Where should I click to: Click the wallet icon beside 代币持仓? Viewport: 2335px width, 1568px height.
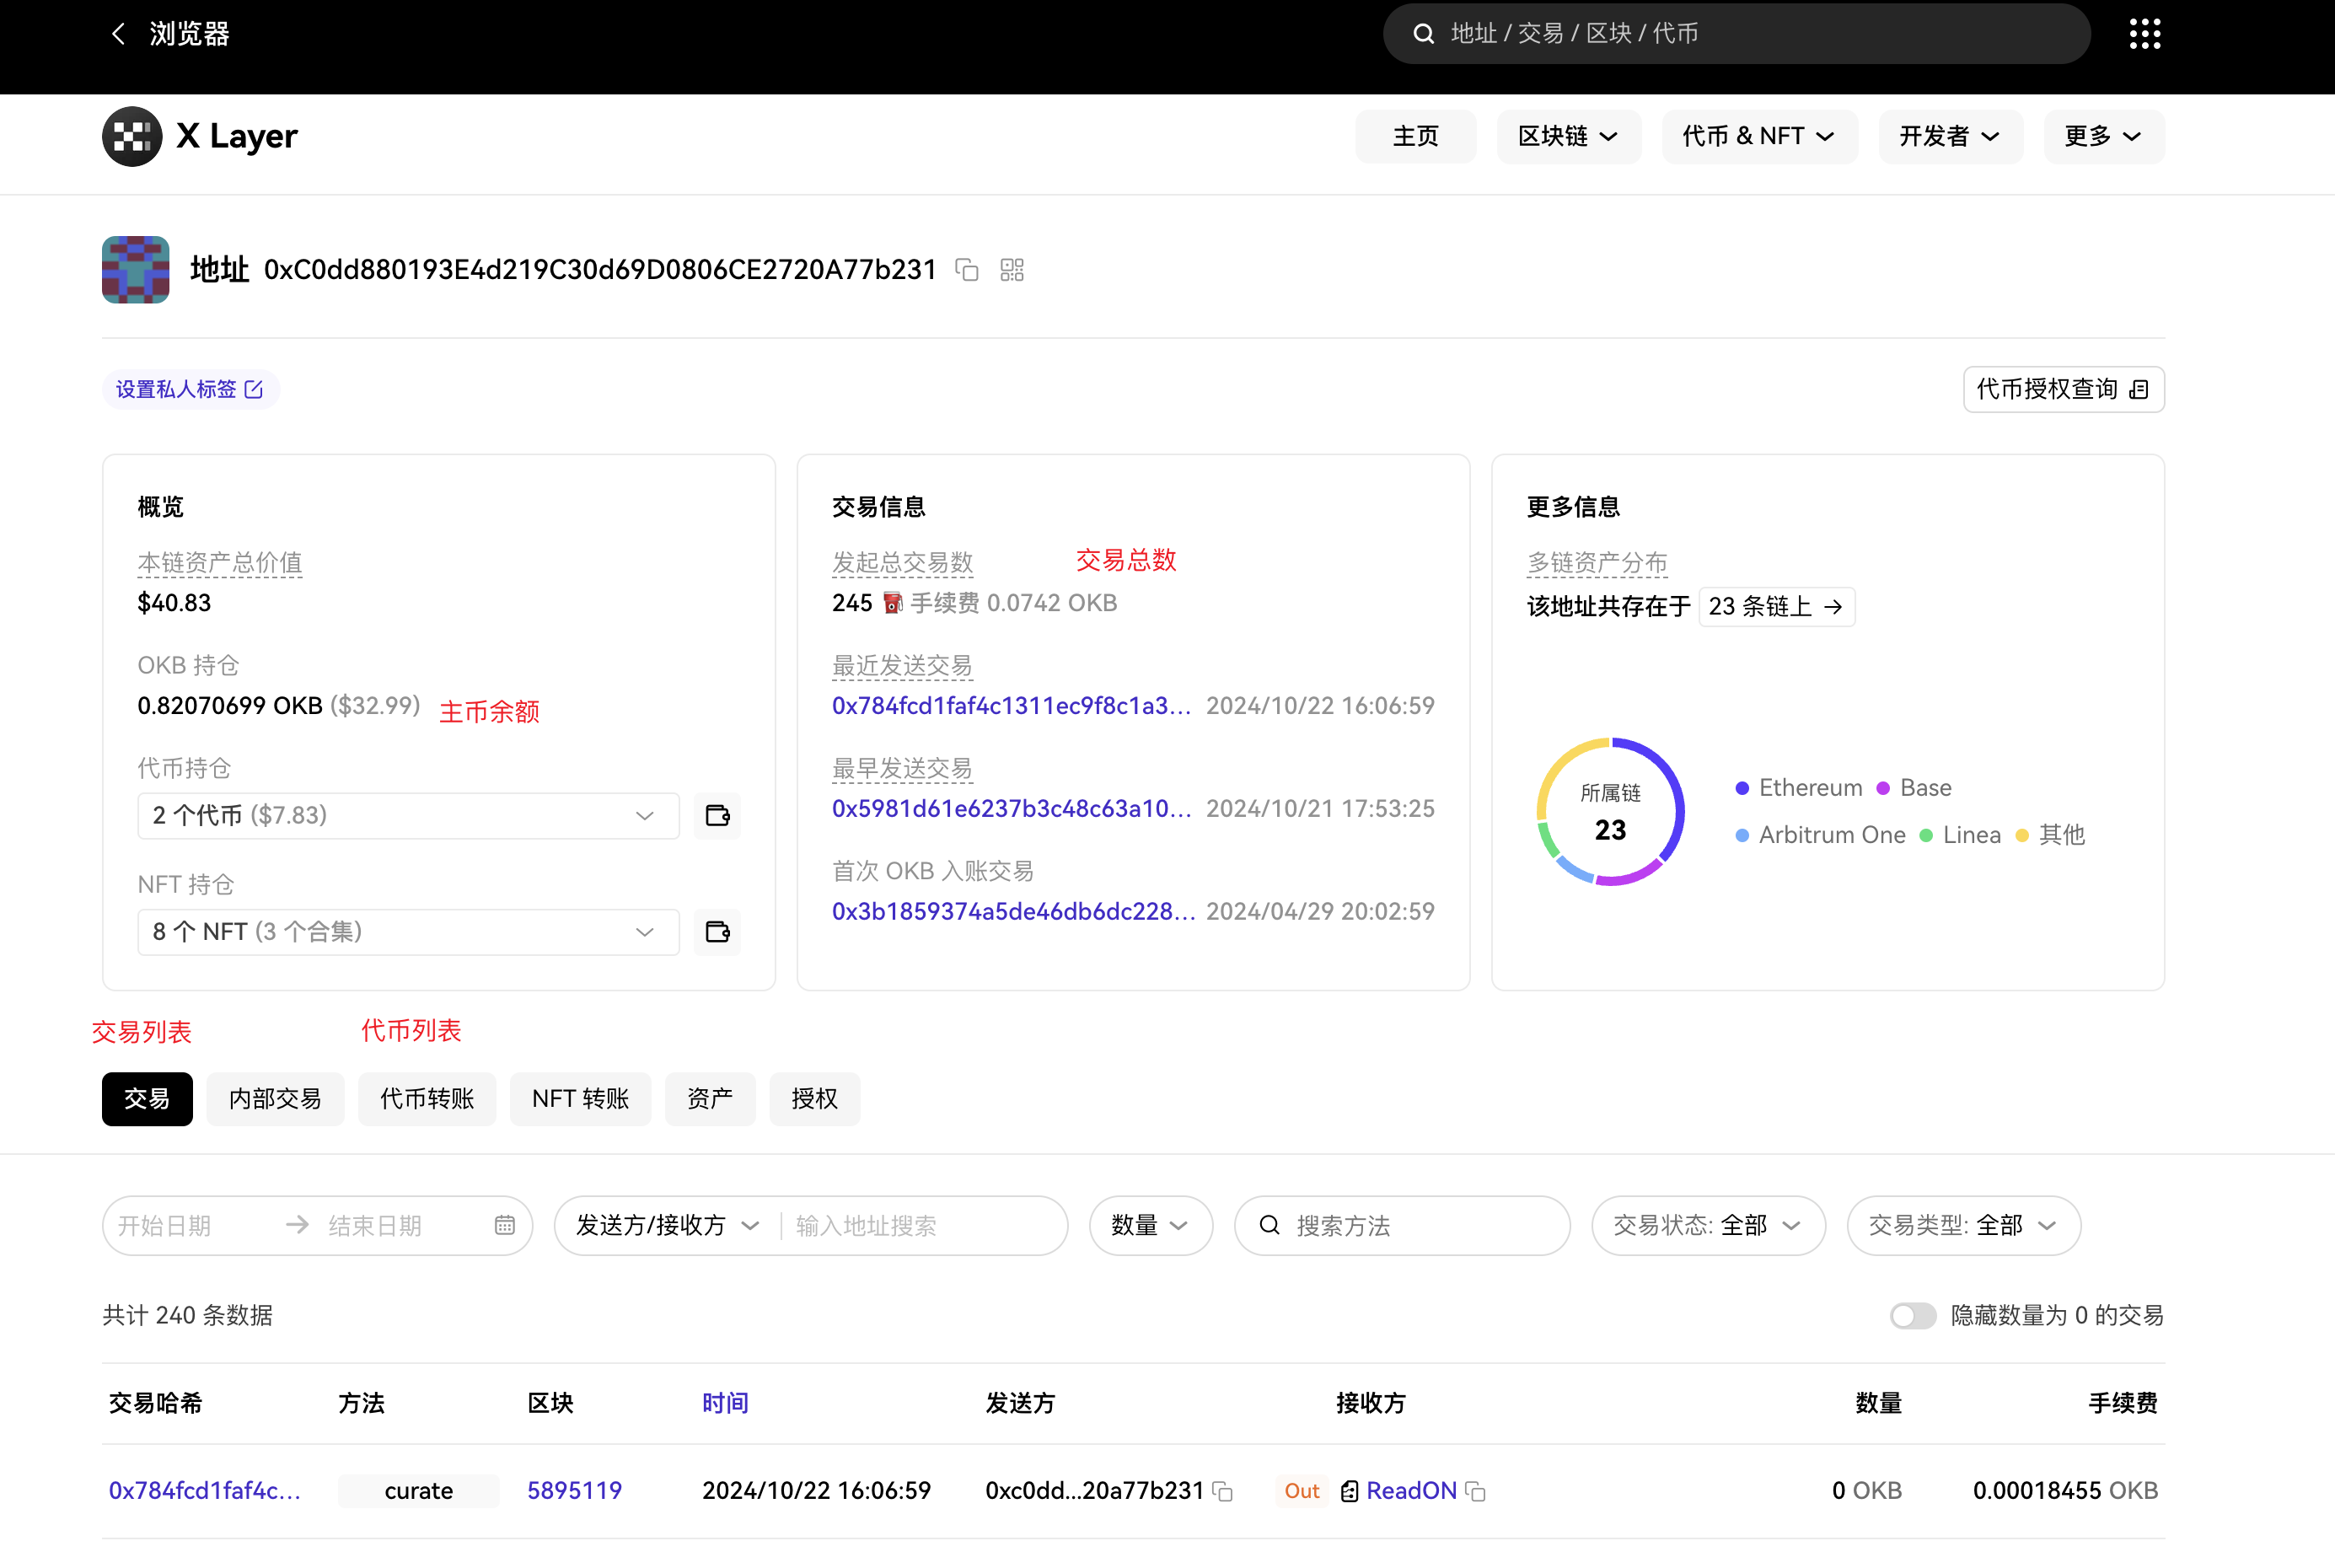(717, 815)
